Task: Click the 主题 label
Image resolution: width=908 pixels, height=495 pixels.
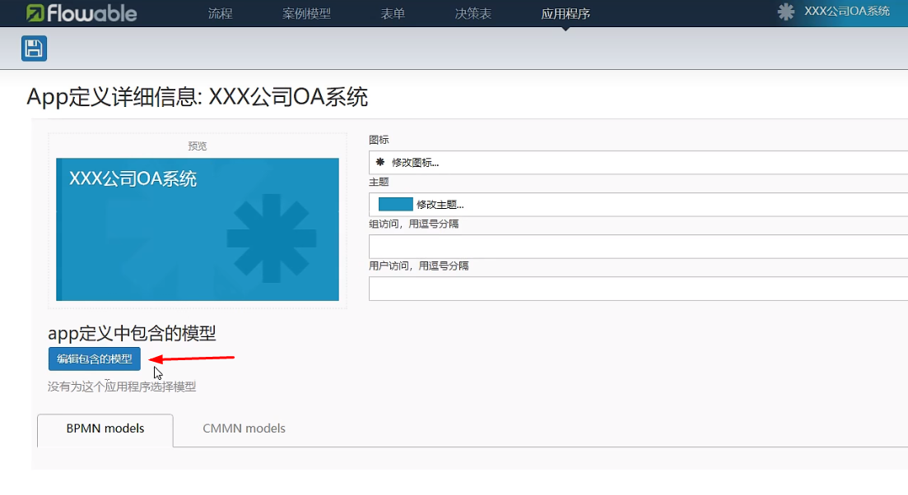Action: (379, 183)
